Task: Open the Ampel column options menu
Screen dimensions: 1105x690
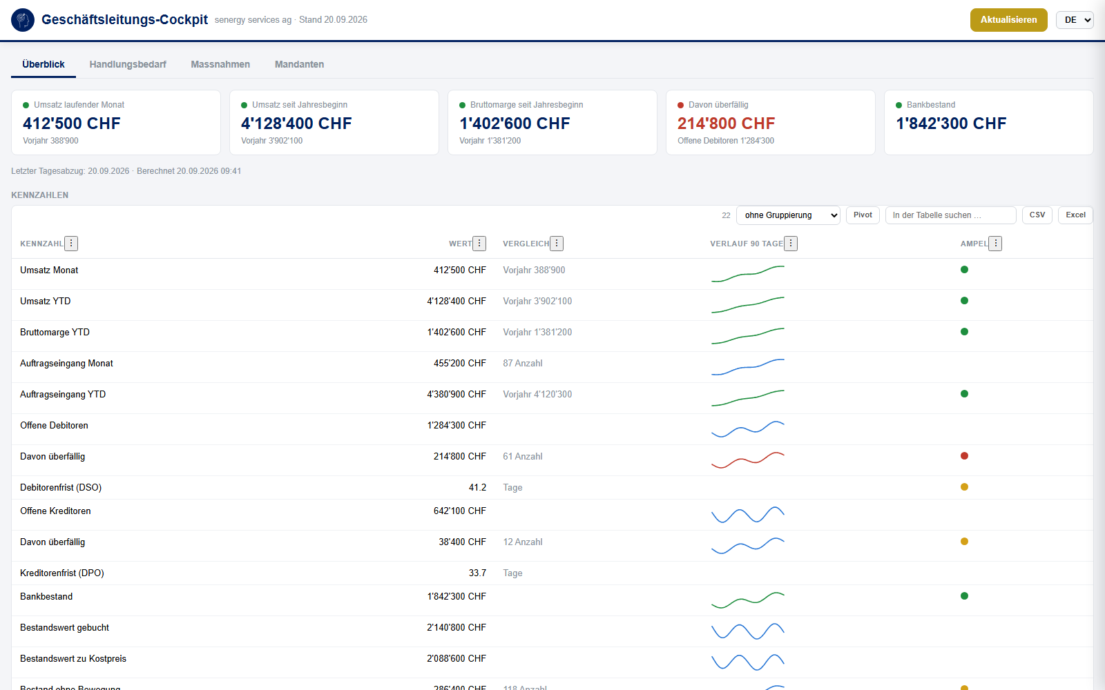Action: (995, 244)
